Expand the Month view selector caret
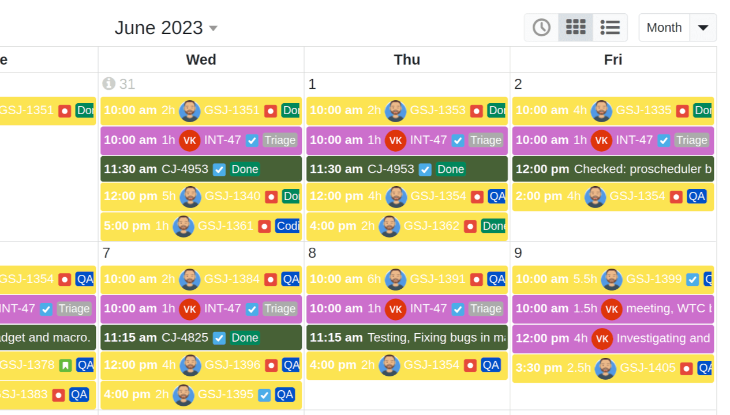Screen dimensions: 730x415 tap(703, 27)
